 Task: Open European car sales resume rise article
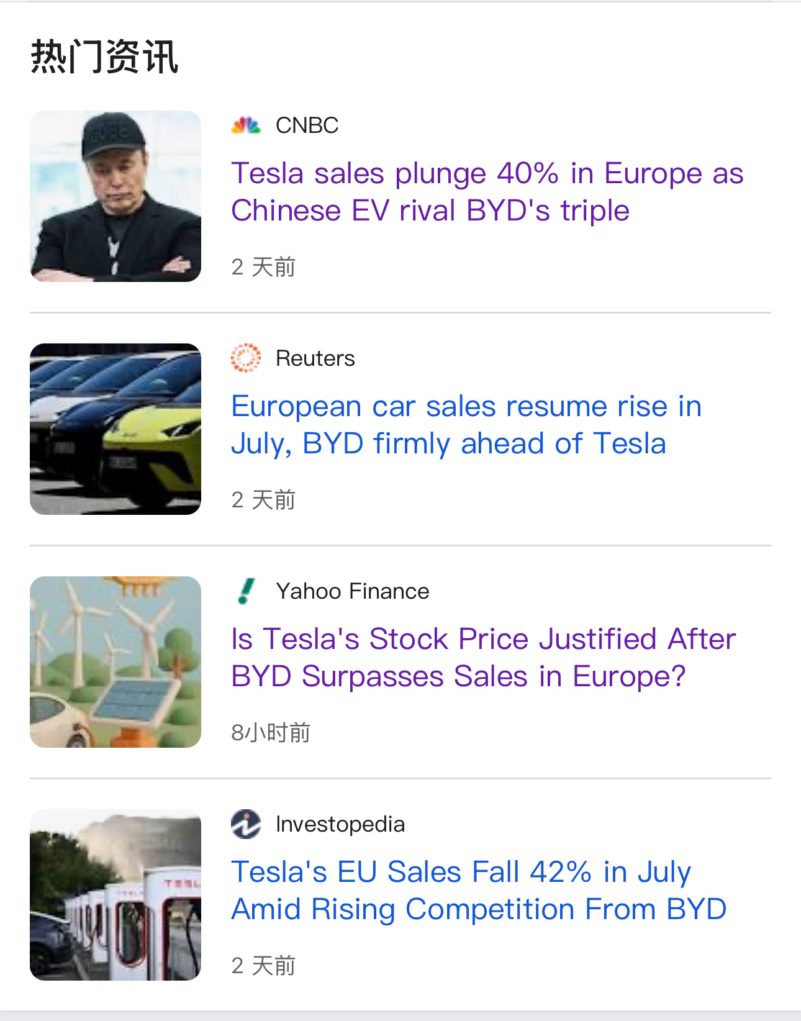[466, 425]
